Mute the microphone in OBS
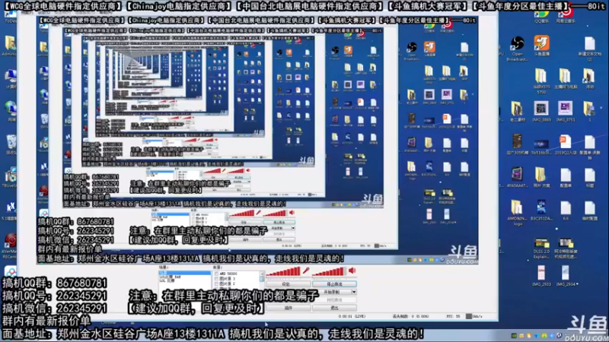This screenshot has width=609, height=342. pos(306,271)
